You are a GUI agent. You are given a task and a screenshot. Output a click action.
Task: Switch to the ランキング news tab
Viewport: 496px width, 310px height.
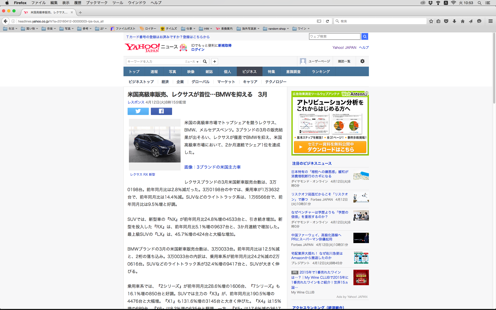point(321,72)
